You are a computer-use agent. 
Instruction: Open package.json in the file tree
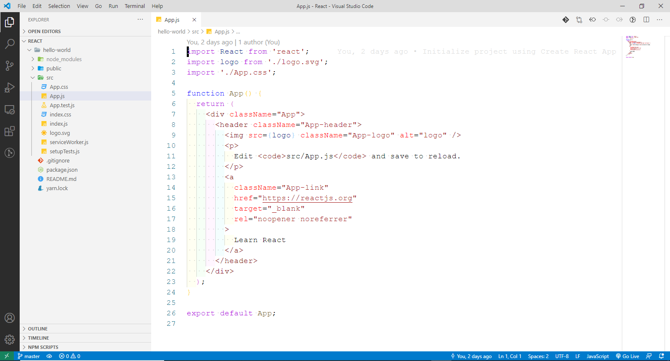click(85, 170)
